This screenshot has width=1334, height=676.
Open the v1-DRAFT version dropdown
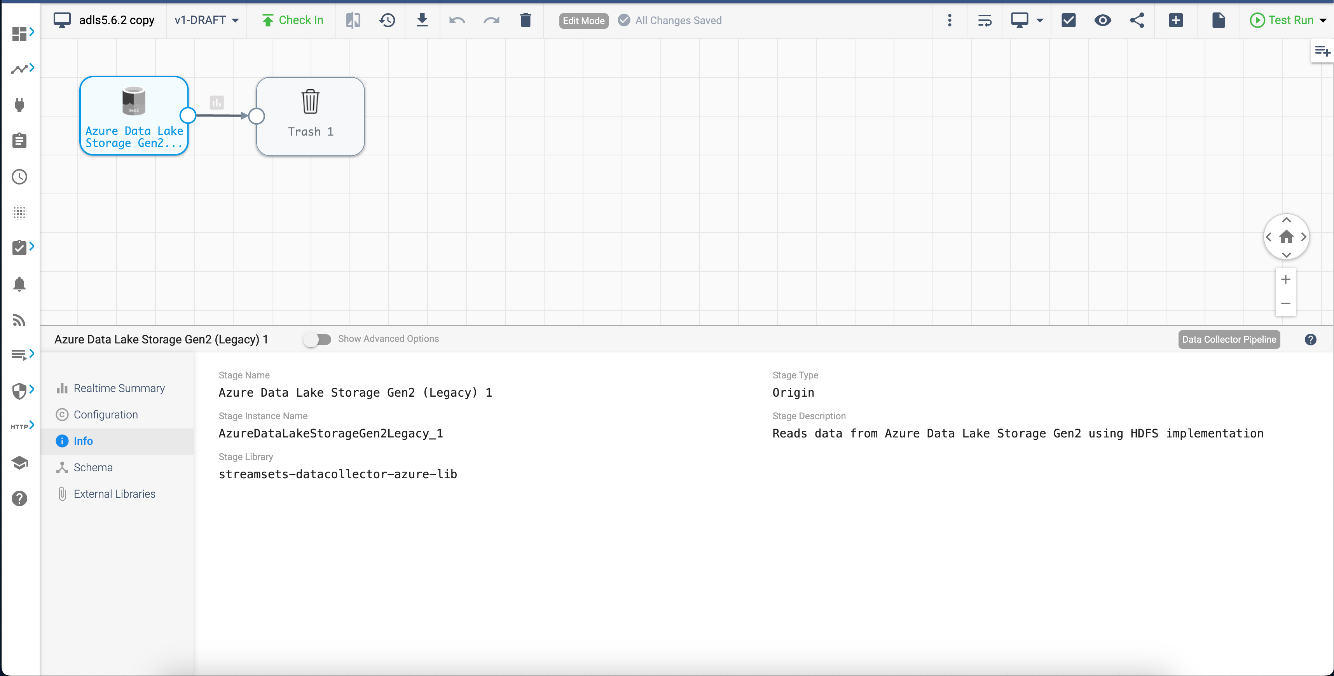click(x=207, y=20)
